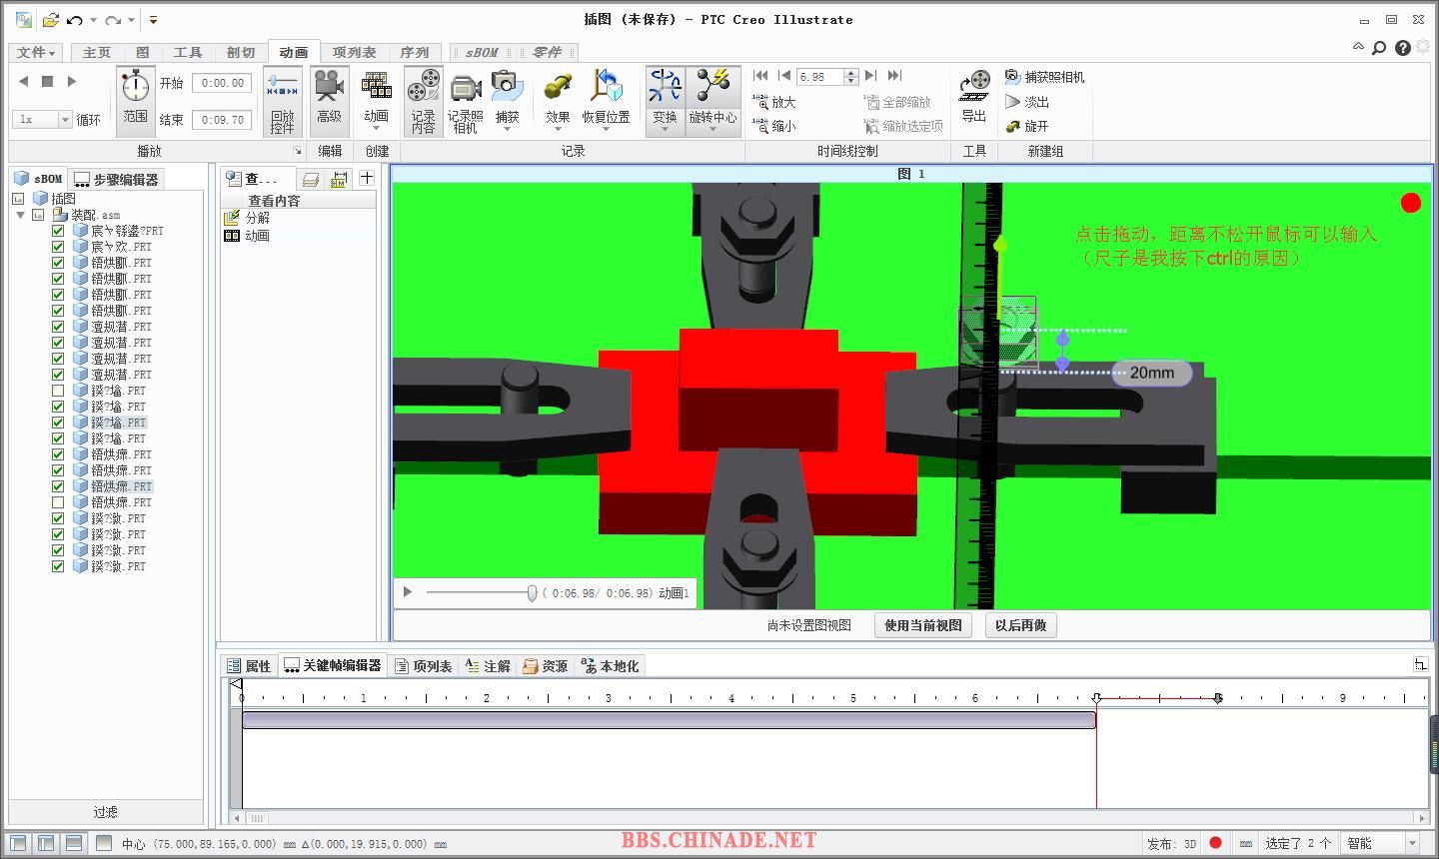
Task: Check the second unchecked part in sBOM
Action: [x=58, y=502]
